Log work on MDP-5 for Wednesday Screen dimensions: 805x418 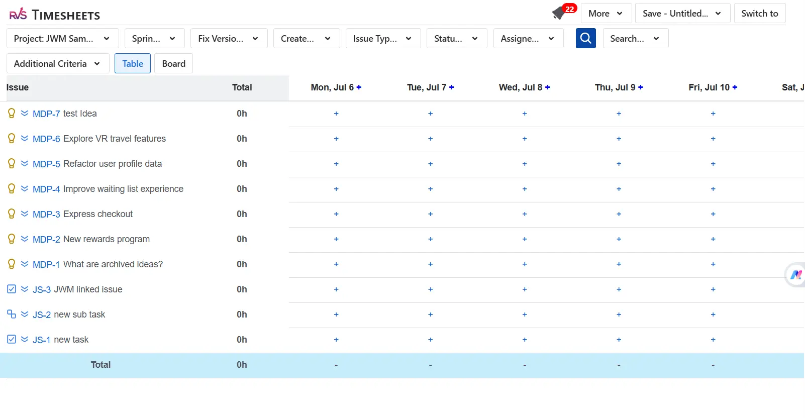(525, 164)
